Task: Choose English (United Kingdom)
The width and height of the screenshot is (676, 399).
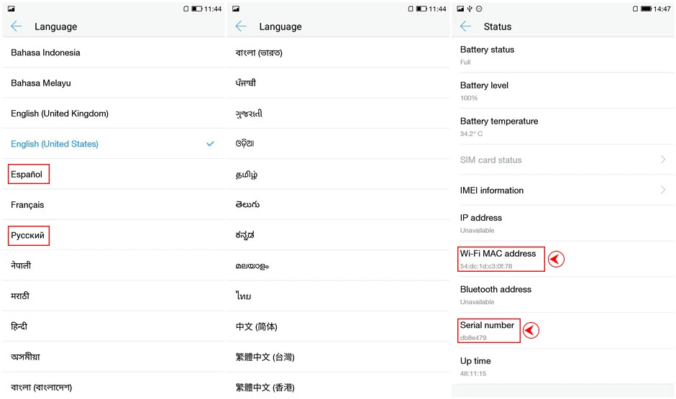Action: coord(114,114)
